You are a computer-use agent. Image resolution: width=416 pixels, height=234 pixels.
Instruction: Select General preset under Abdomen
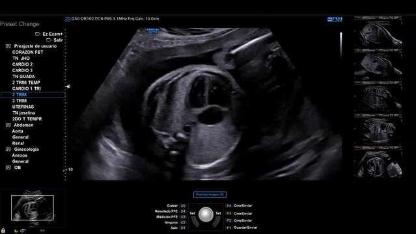(x=20, y=137)
